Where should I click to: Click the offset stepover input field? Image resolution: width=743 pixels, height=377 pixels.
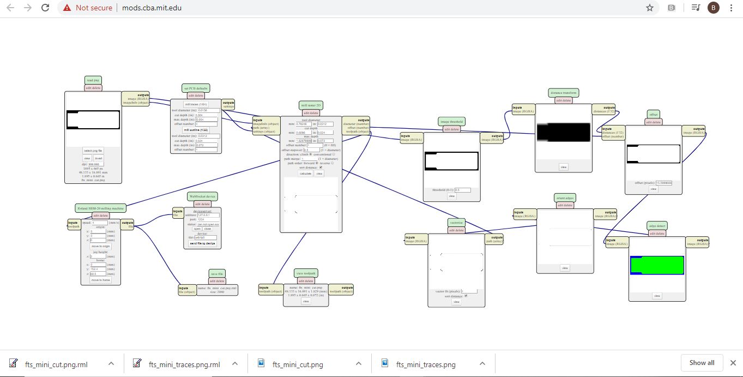[x=312, y=150]
